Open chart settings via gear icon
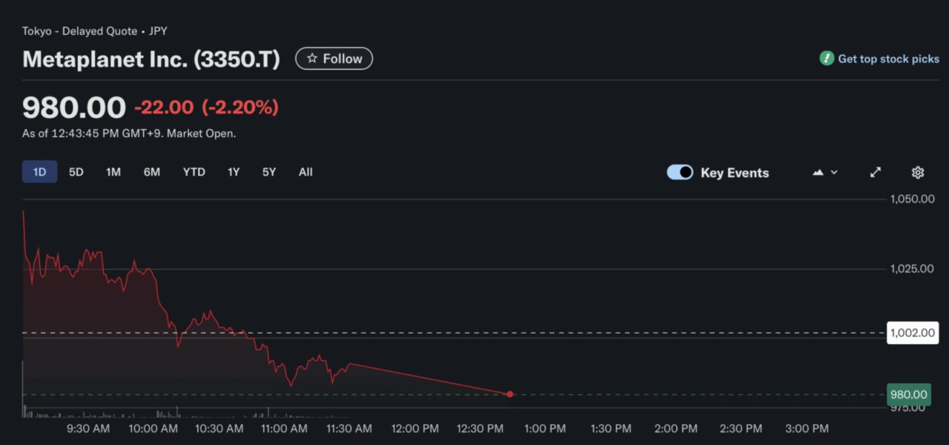 point(917,171)
